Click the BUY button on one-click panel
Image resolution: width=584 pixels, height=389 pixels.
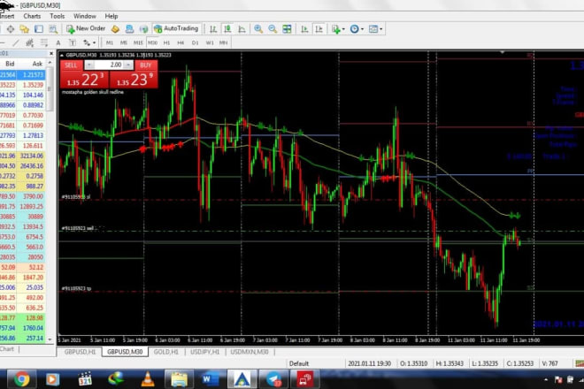[146, 65]
